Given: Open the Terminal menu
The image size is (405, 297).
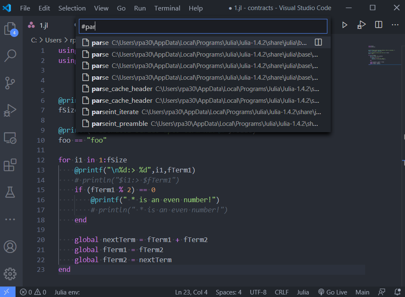Looking at the screenshot, I should [167, 8].
